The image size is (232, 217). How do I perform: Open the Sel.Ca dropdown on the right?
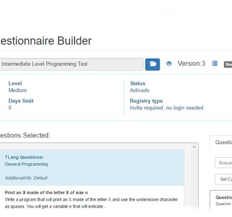[223, 179]
